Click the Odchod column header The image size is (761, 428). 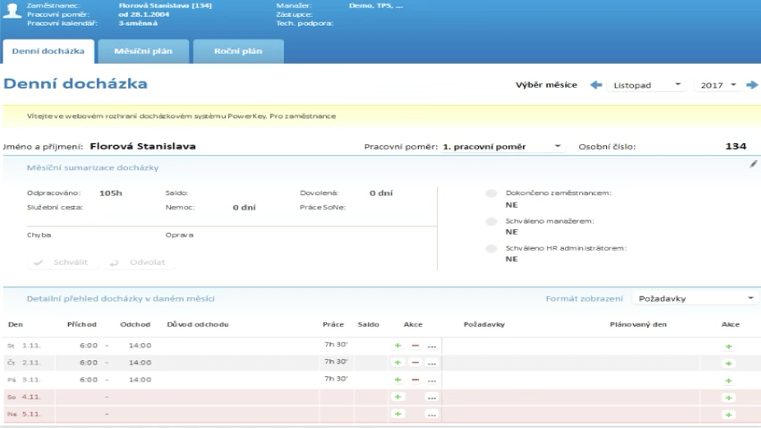point(135,324)
